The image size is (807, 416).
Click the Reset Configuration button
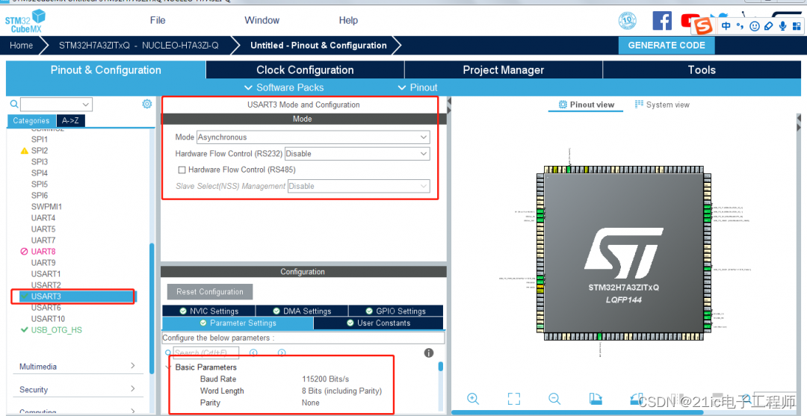tap(209, 291)
